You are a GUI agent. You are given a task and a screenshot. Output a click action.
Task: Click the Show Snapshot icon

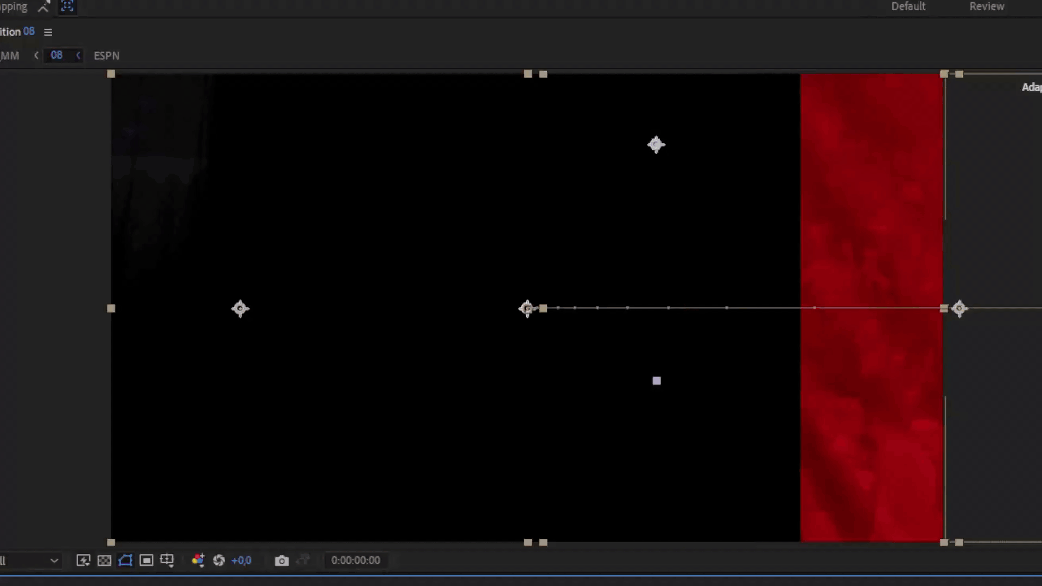click(303, 560)
